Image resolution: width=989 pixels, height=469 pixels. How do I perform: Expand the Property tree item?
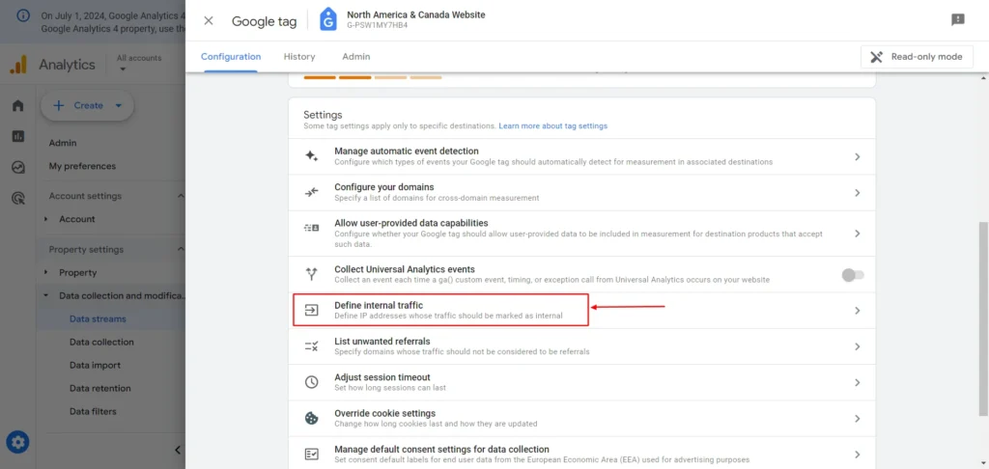(x=46, y=273)
